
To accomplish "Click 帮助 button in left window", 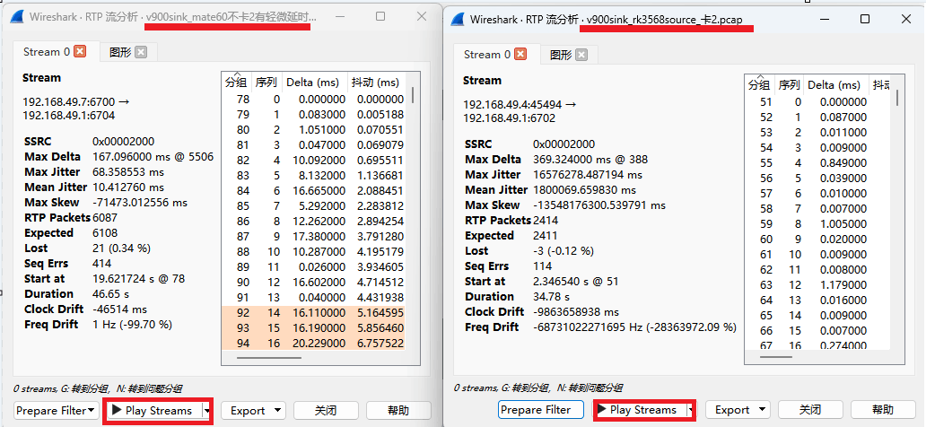I will (398, 411).
